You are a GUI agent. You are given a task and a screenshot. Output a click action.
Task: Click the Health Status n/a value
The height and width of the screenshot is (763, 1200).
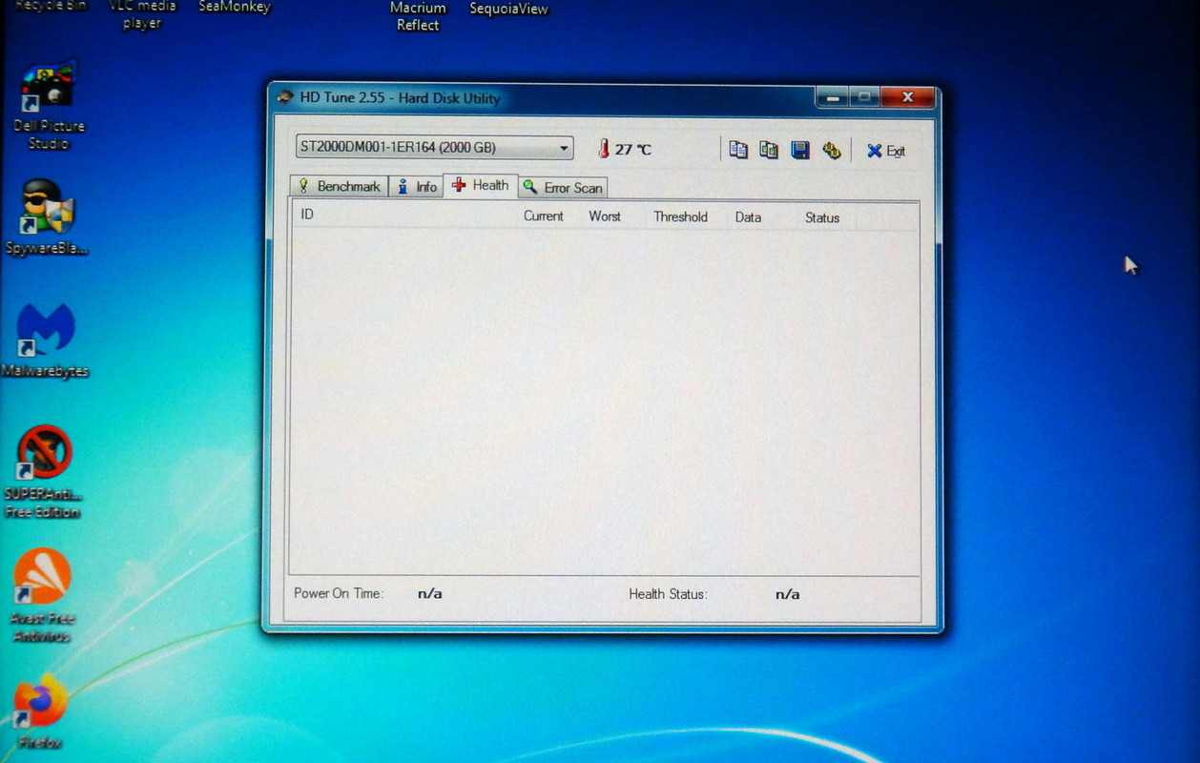787,594
